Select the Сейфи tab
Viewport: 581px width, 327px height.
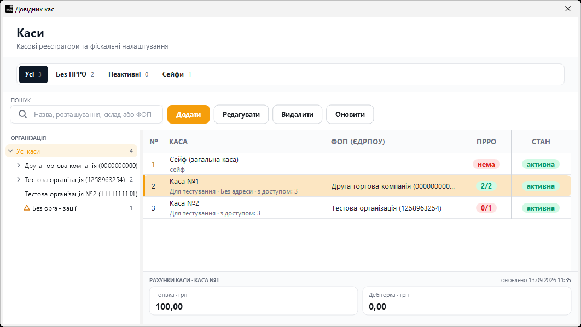point(177,74)
